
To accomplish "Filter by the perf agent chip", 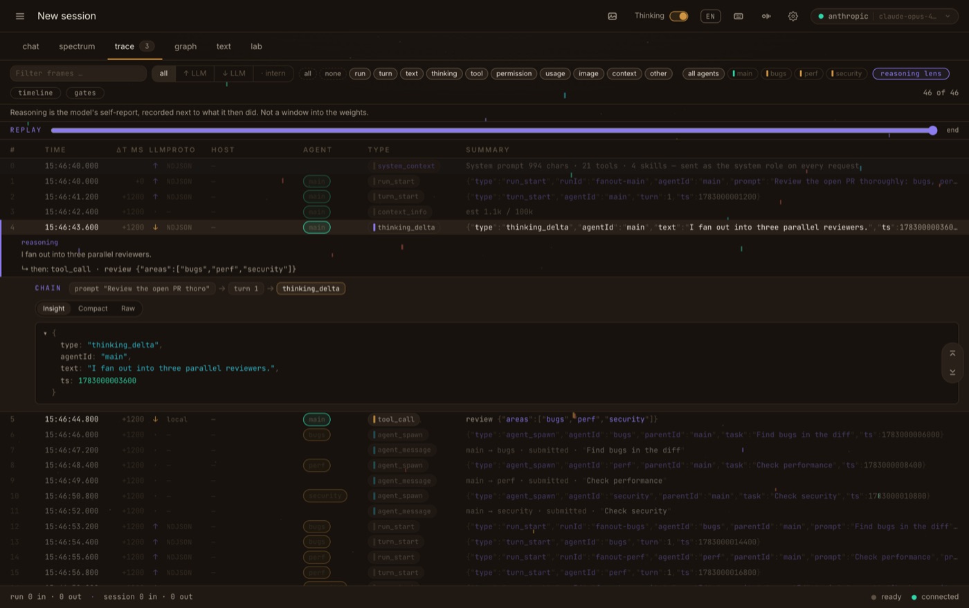I will point(809,73).
